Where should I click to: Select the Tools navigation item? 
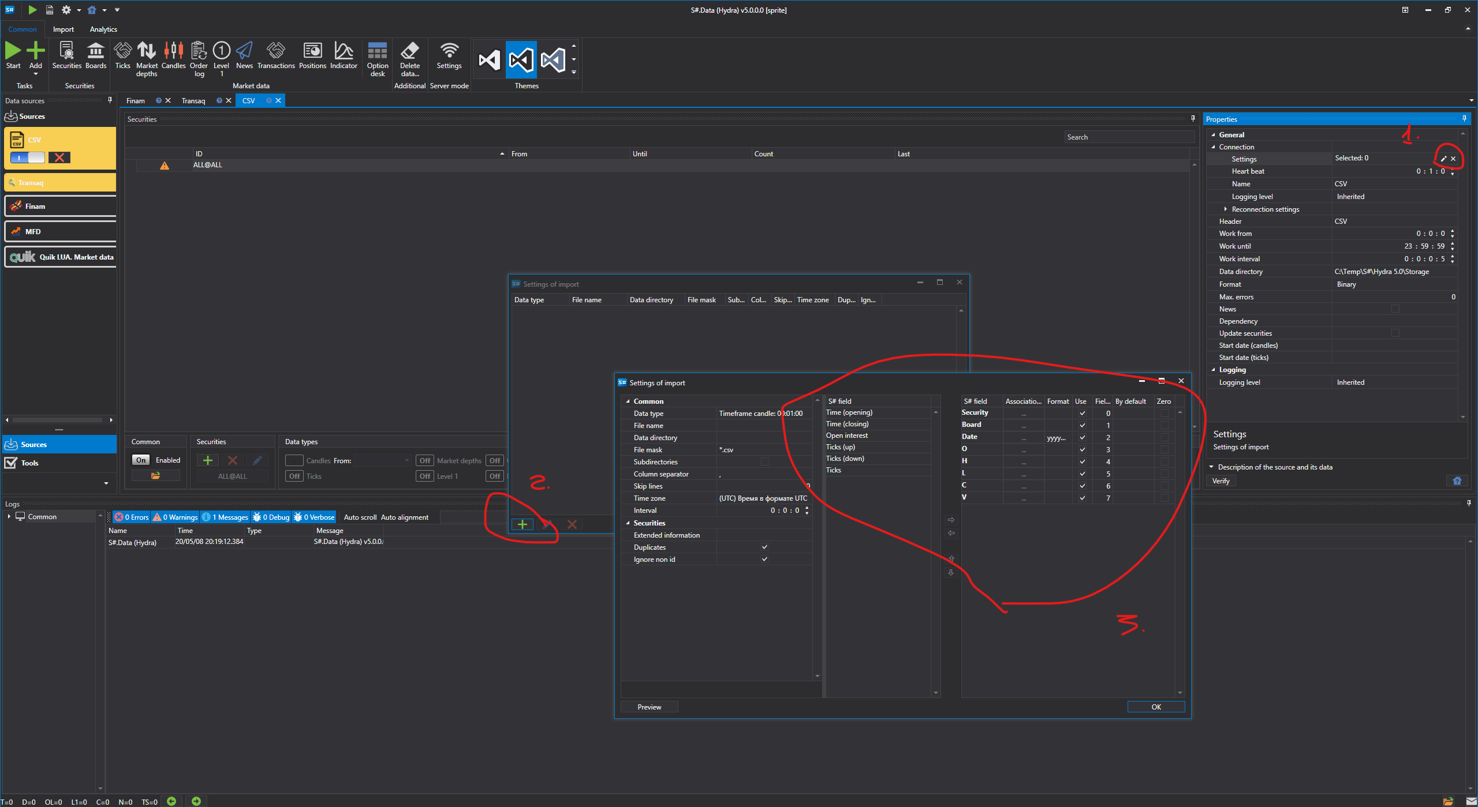(x=59, y=463)
